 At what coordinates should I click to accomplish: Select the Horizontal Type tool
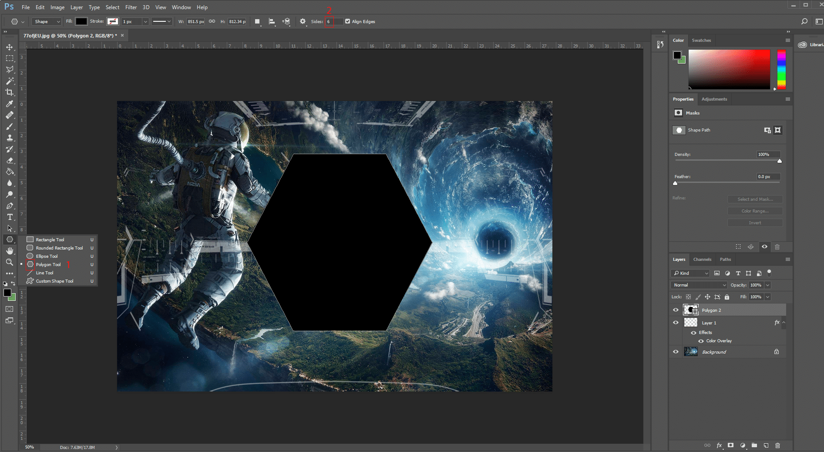click(x=10, y=217)
